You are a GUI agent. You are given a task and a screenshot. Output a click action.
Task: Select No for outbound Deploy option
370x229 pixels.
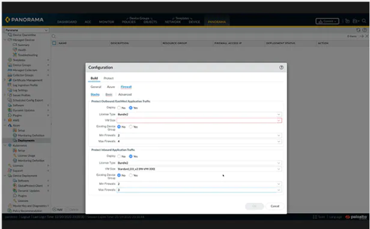pos(119,107)
